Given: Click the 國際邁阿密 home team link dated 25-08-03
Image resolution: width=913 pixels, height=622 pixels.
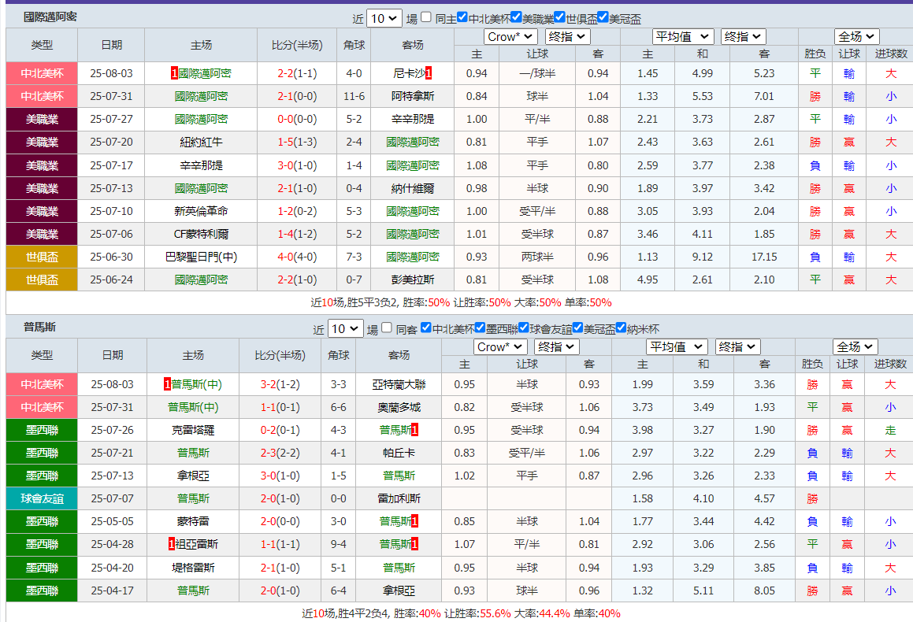Looking at the screenshot, I should [205, 73].
